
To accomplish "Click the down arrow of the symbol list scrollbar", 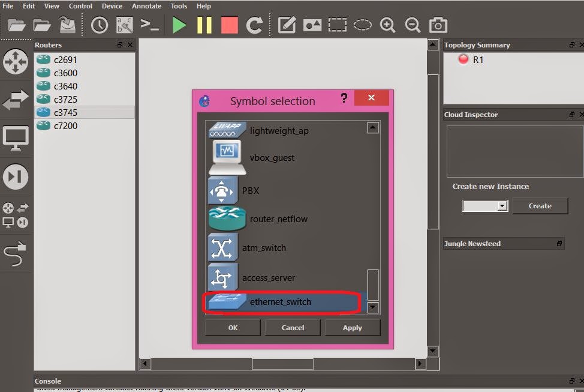I will (372, 308).
